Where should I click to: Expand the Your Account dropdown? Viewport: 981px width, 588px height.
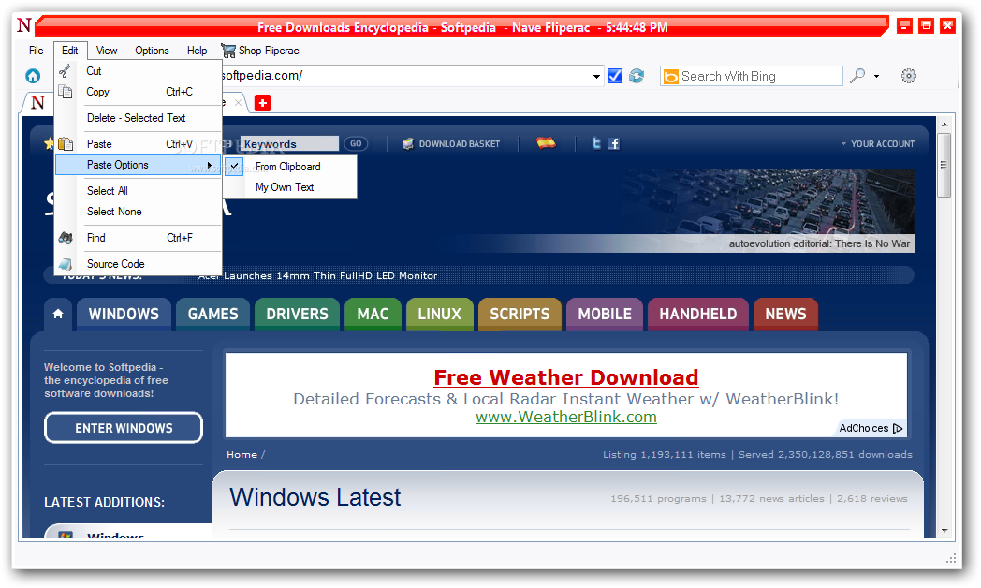point(878,144)
